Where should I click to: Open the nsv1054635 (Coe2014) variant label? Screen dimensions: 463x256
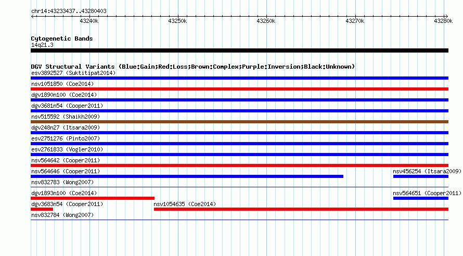click(x=185, y=204)
